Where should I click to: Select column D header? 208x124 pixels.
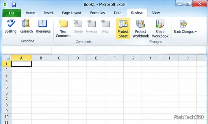coord(78,58)
